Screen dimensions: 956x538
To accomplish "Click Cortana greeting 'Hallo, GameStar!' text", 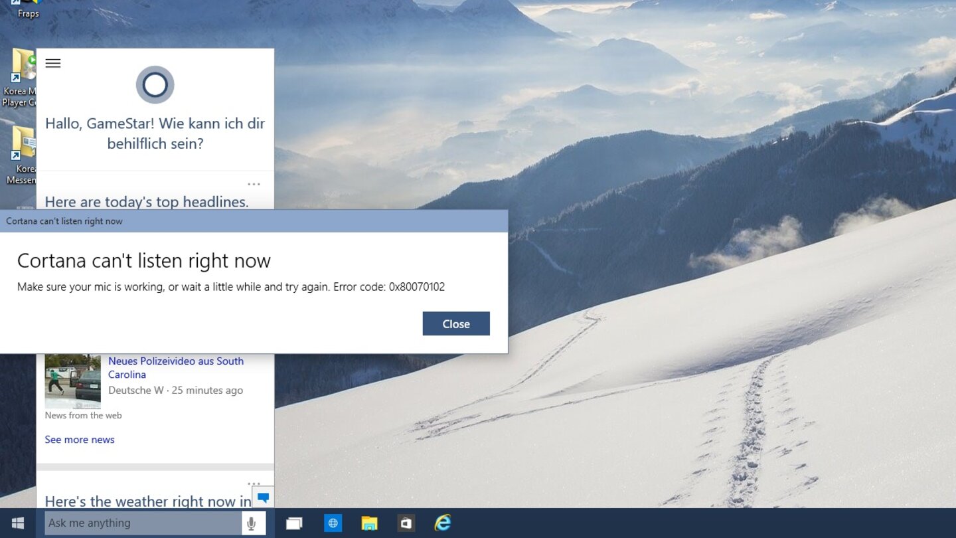I will pyautogui.click(x=155, y=134).
